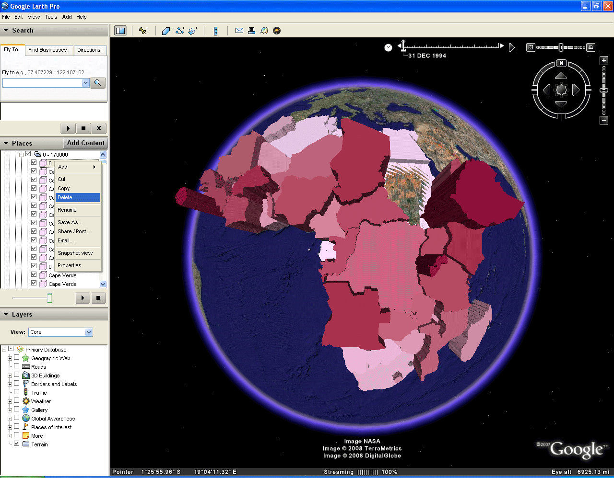Collapse the Search panel

pyautogui.click(x=6, y=30)
